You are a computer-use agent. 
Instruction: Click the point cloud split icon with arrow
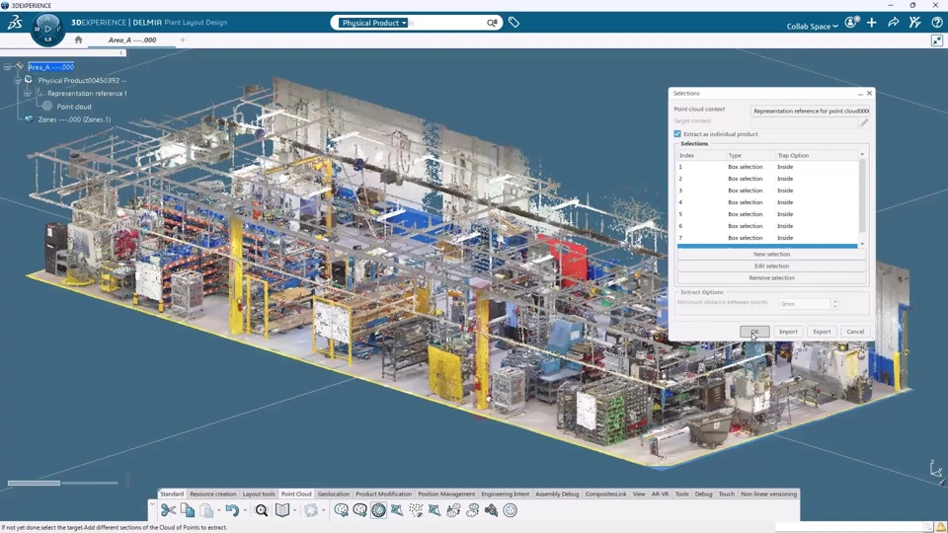472,510
